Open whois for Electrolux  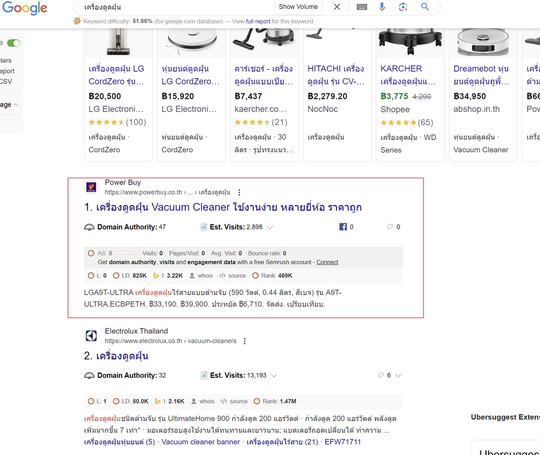(x=203, y=401)
